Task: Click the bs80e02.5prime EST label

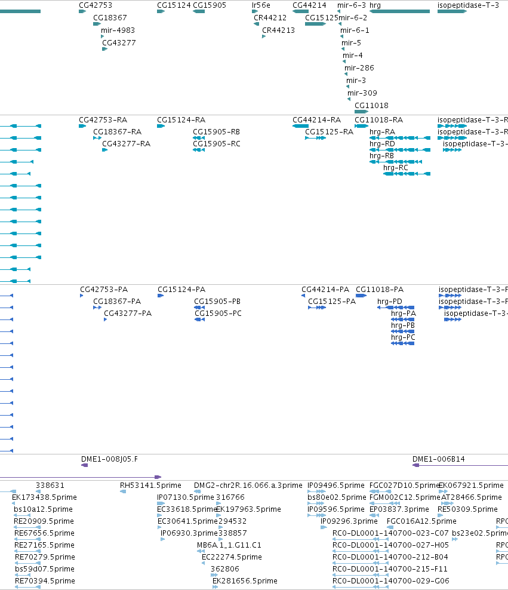Action: coord(337,497)
